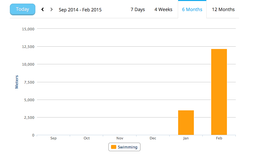The height and width of the screenshot is (159, 260).
Task: Click the 15,000 y-axis value
Action: (28, 29)
